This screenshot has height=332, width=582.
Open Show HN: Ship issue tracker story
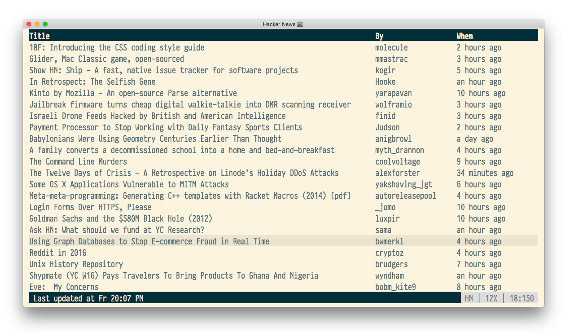(x=164, y=70)
